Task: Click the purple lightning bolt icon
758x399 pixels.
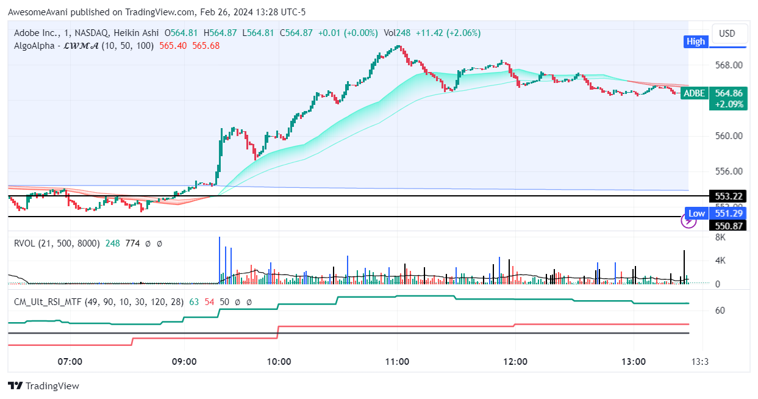Action: pos(688,221)
